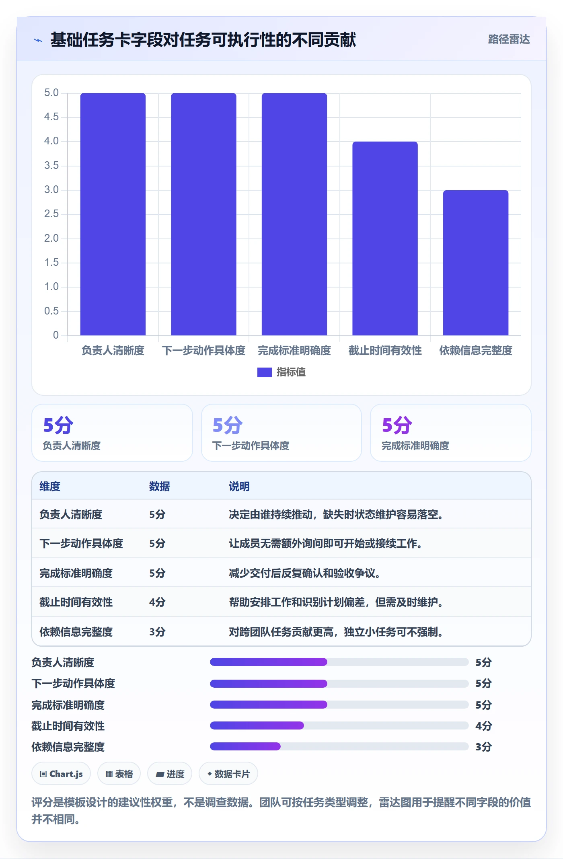The height and width of the screenshot is (859, 563).
Task: Click the 数据 column header
Action: click(160, 487)
